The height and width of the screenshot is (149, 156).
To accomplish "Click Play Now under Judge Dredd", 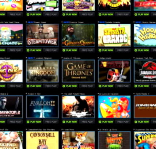I will tap(106, 86).
